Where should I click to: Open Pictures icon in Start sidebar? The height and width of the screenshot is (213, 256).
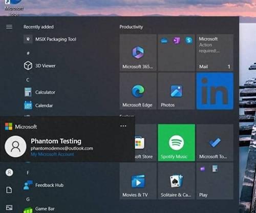tap(9, 207)
